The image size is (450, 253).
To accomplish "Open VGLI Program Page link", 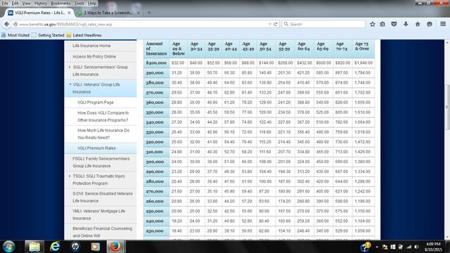I will click(x=96, y=103).
